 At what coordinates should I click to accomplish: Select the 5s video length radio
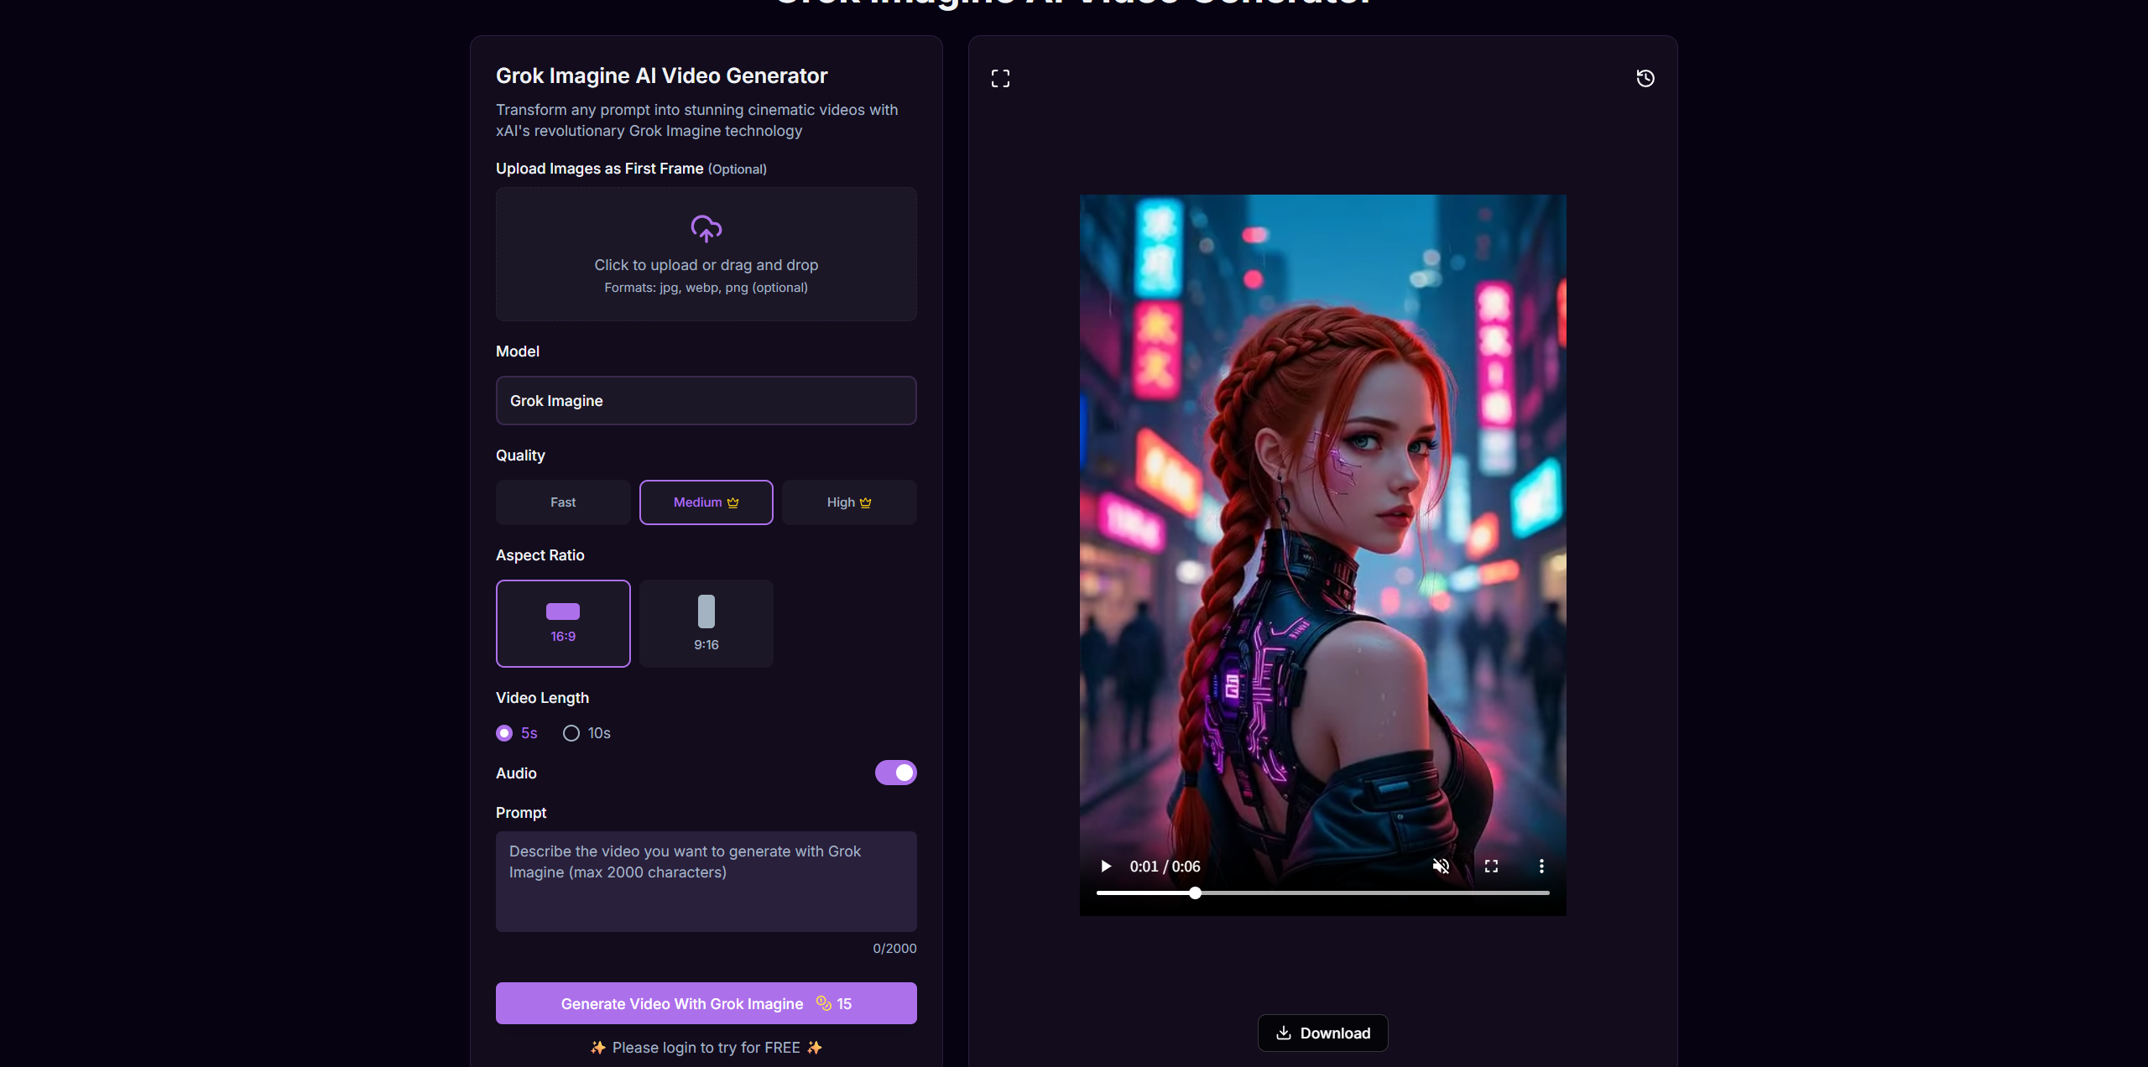504,733
